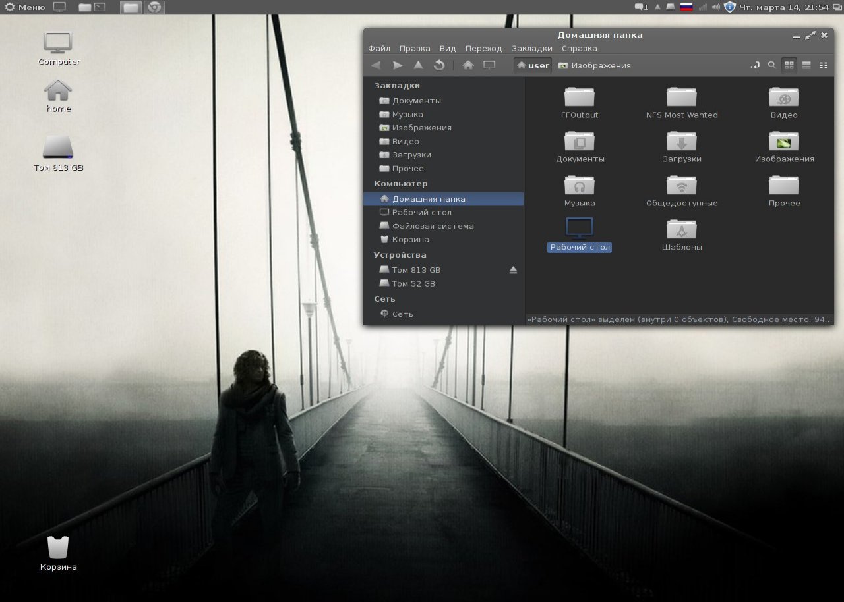Screen dimensions: 844x602
Task: Open the Вид menu
Action: click(x=448, y=49)
